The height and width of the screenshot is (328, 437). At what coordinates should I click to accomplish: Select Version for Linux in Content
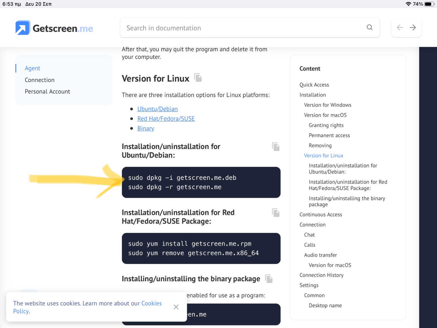[324, 156]
